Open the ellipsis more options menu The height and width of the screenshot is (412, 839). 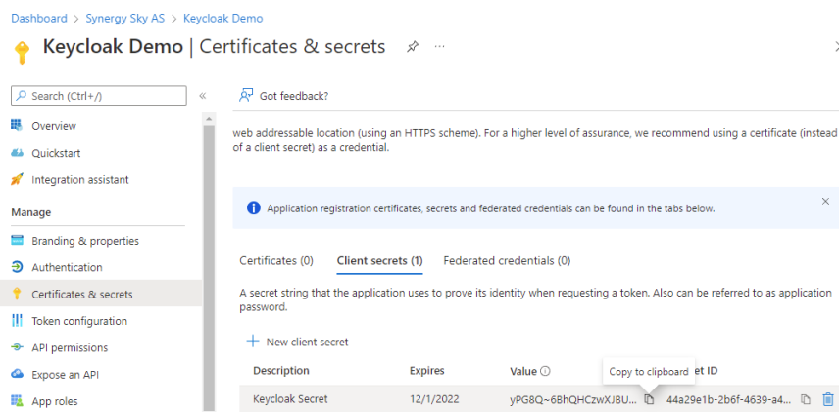click(x=440, y=47)
